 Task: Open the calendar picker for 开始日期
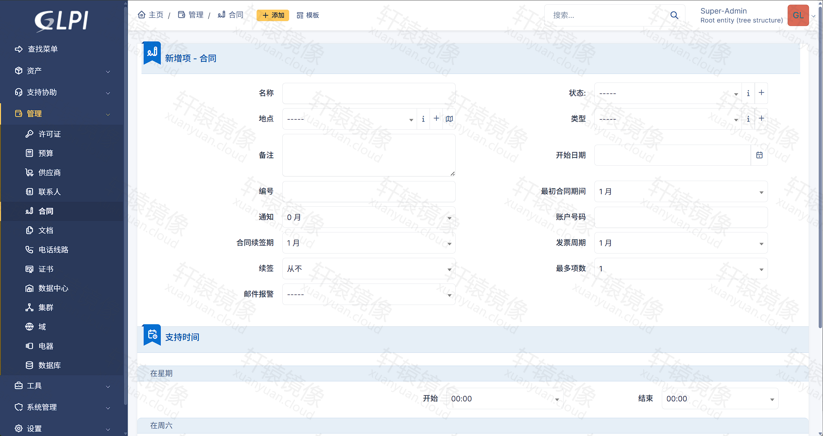[x=759, y=155]
